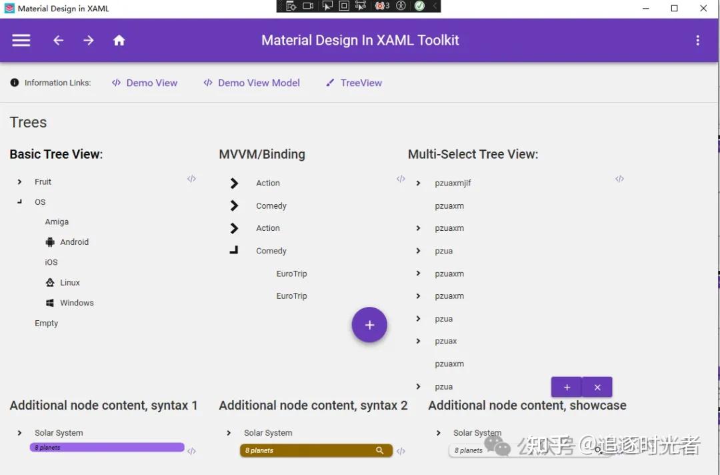Click the purple floating plus button
The image size is (720, 475).
coord(369,325)
